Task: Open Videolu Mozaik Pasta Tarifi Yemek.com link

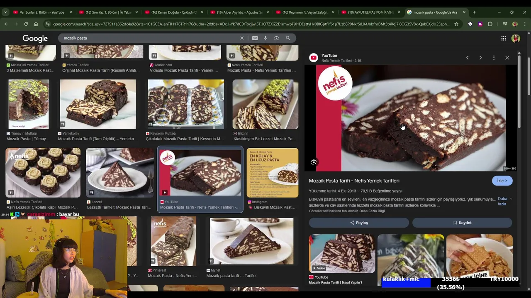Action: click(184, 70)
